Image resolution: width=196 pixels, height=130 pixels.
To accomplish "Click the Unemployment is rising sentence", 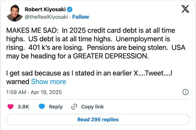I will click(88, 43).
